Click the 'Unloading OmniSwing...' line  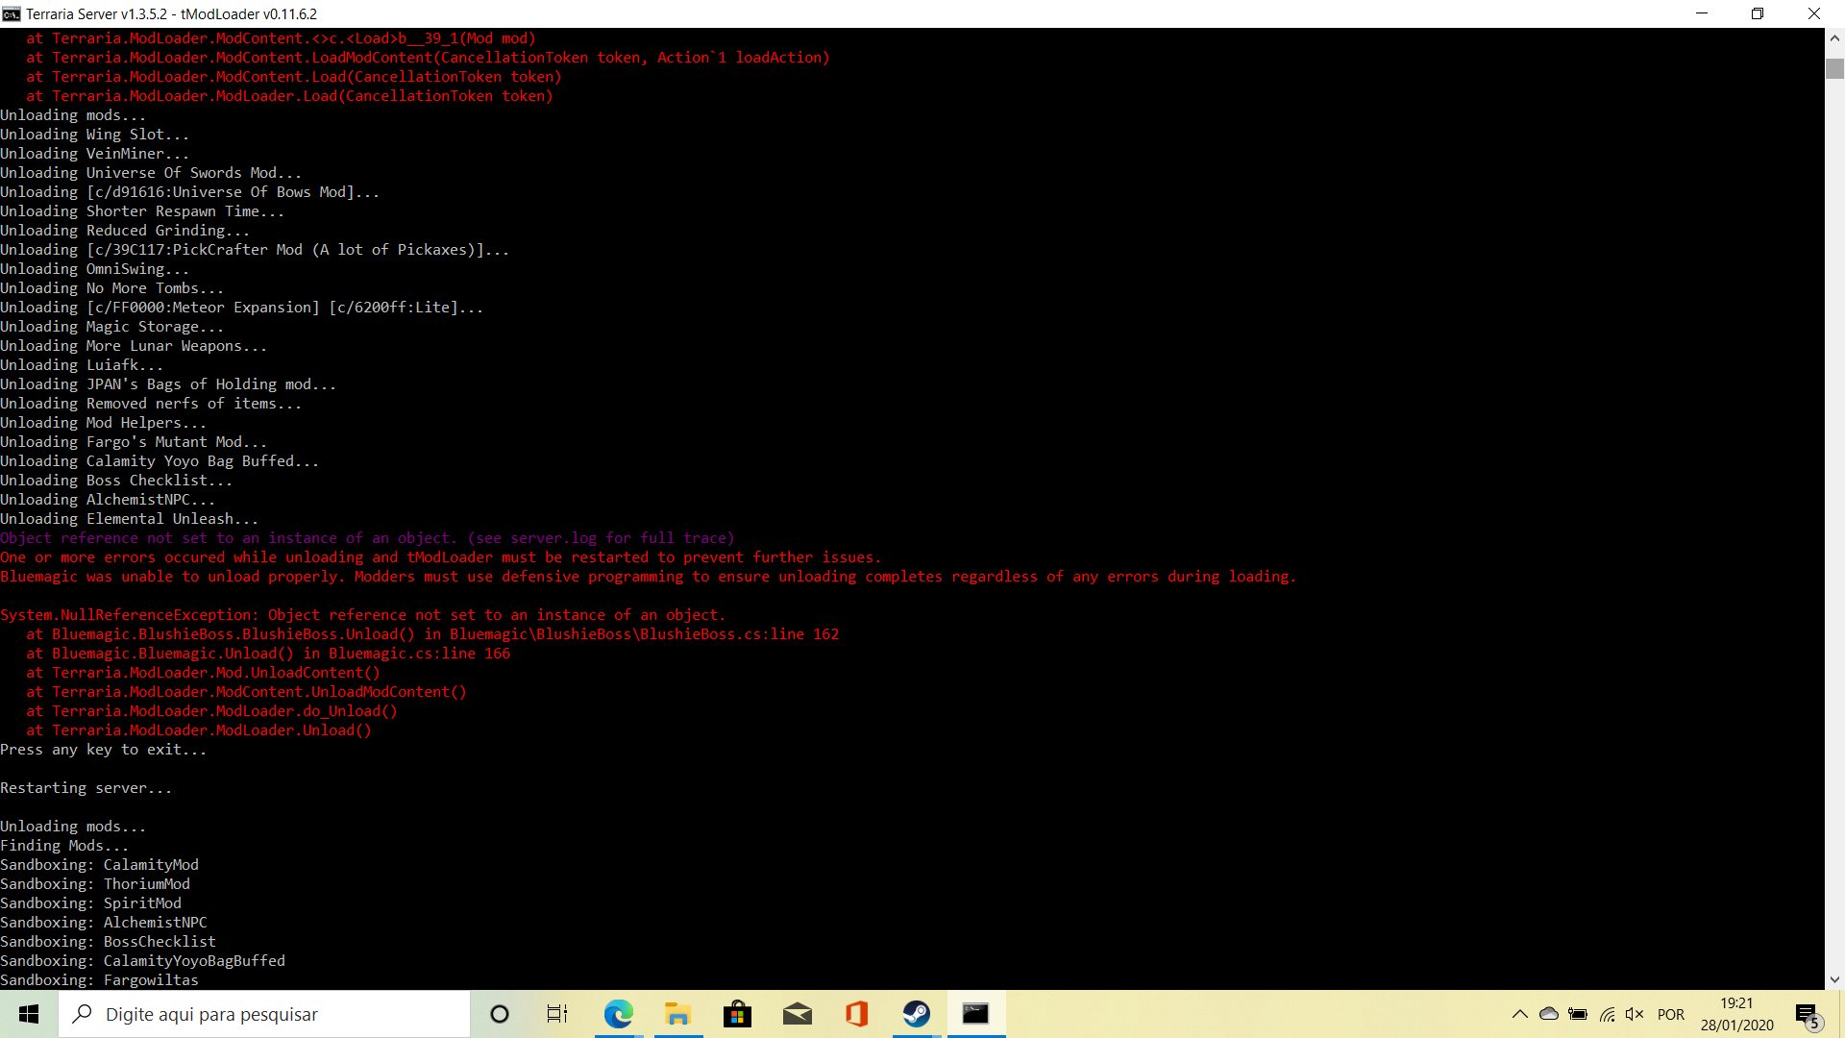[x=94, y=269]
